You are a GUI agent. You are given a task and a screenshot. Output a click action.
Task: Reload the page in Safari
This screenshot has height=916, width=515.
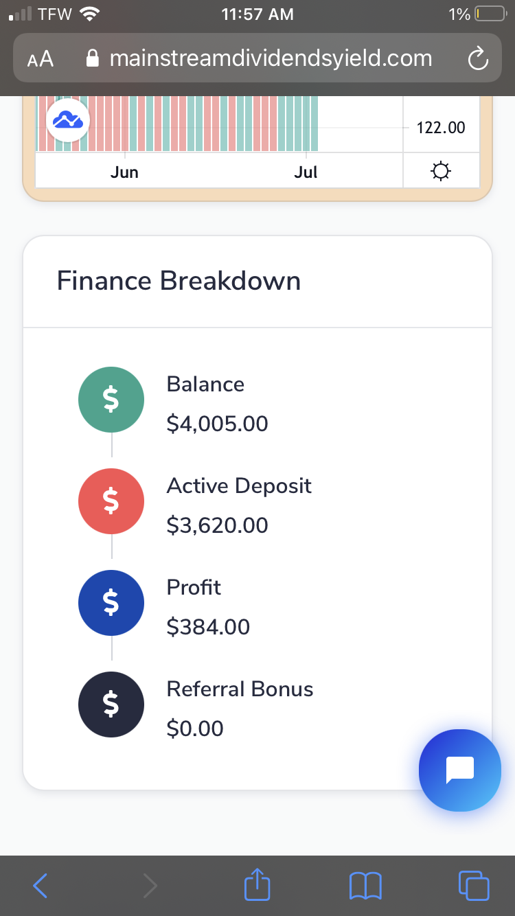point(477,59)
